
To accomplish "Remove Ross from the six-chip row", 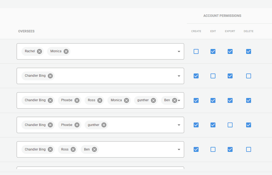I will point(100,100).
